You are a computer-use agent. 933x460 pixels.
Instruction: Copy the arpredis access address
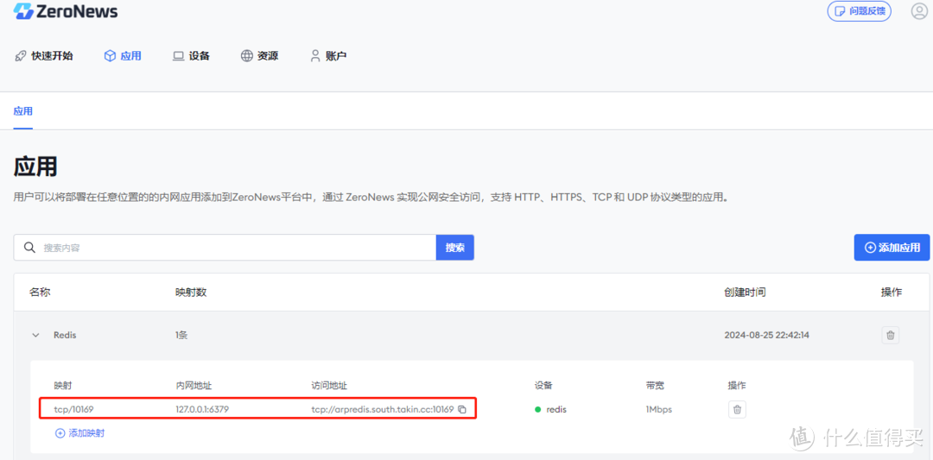(461, 409)
